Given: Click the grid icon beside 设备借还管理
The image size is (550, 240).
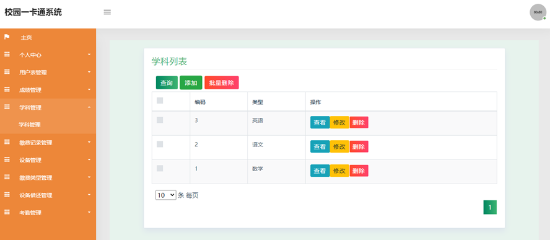Looking at the screenshot, I should (x=7, y=195).
